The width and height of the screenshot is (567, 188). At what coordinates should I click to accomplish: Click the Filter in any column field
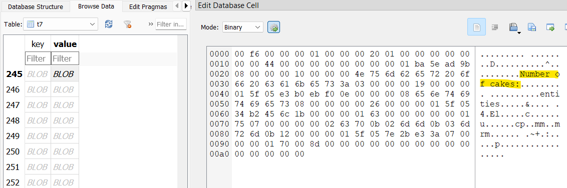coord(171,24)
